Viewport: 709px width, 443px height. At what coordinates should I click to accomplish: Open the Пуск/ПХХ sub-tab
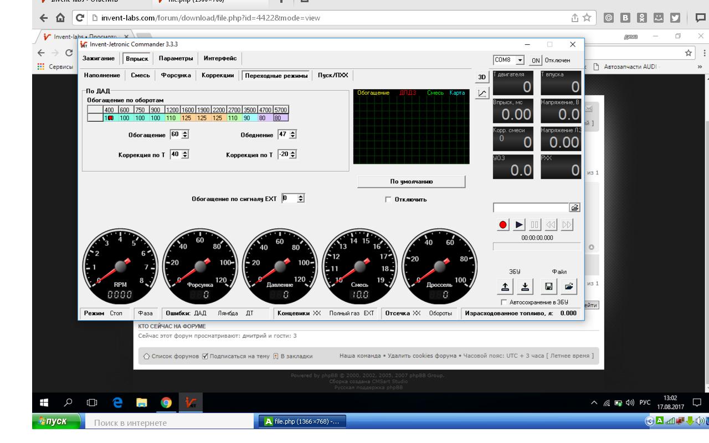333,75
